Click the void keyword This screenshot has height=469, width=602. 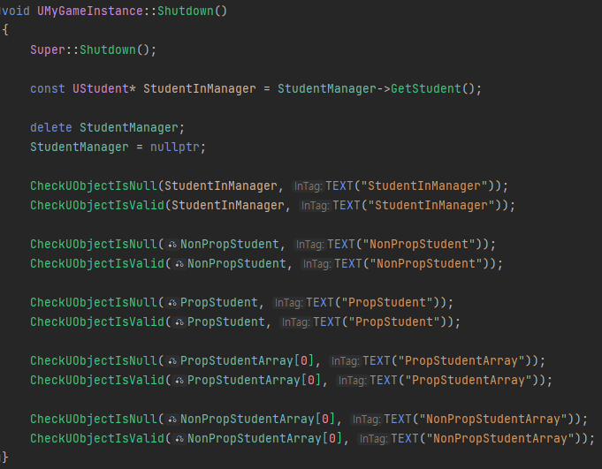pos(15,11)
